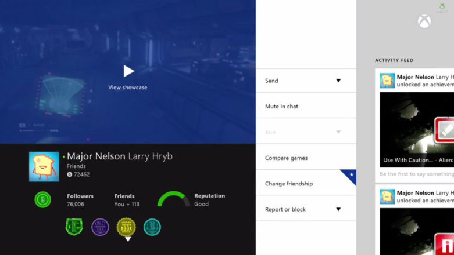Select Change friendship option
This screenshot has height=255, width=454.
pyautogui.click(x=306, y=184)
